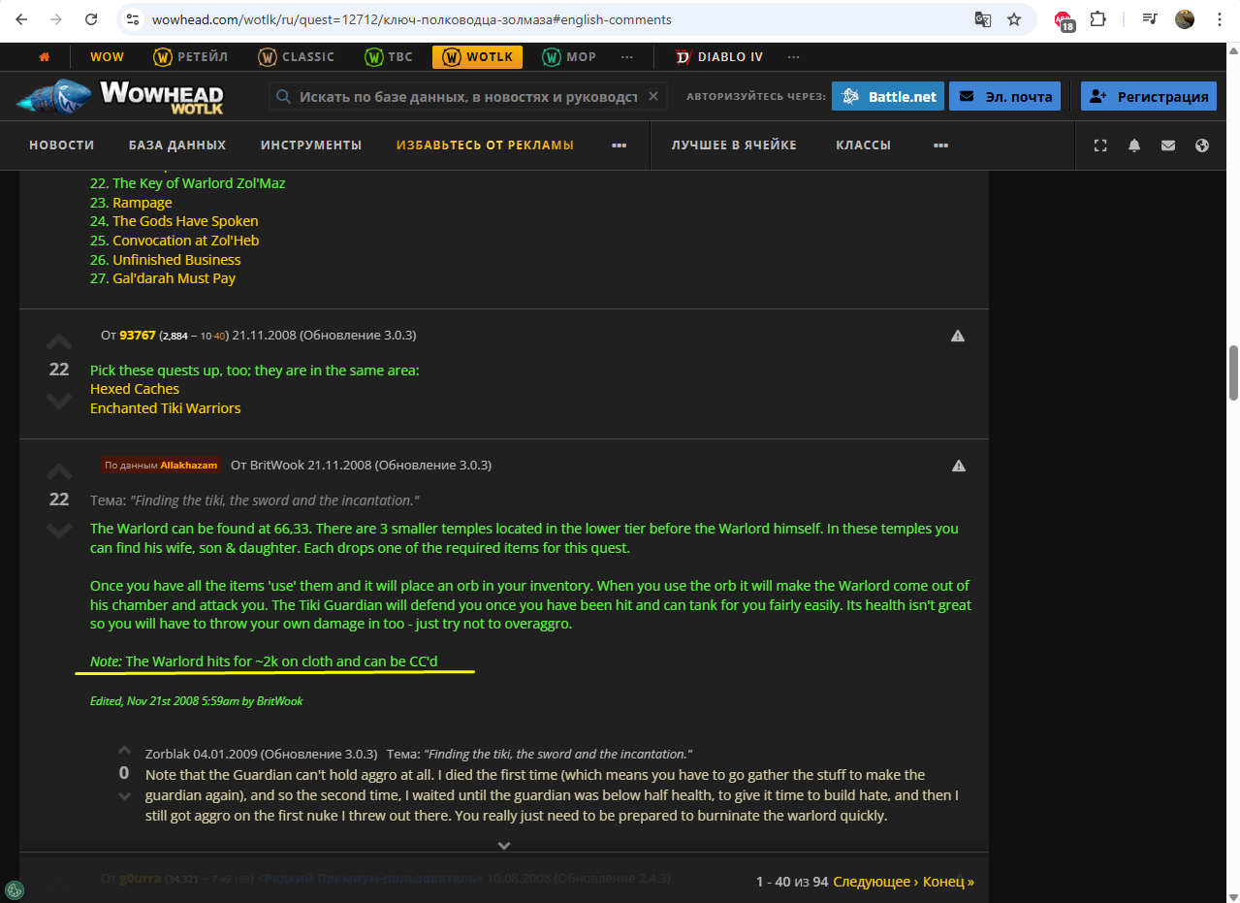
Task: Expand more replies with the chevron down
Action: pos(503,845)
